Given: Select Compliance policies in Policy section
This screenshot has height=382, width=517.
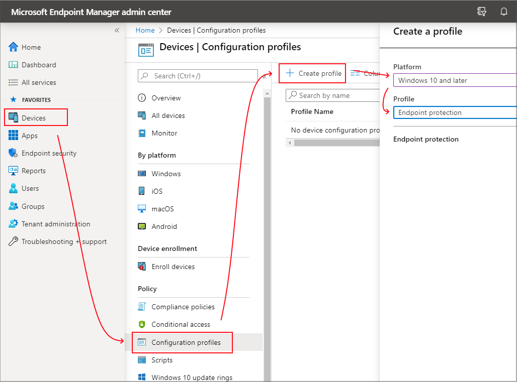Looking at the screenshot, I should click(x=183, y=307).
